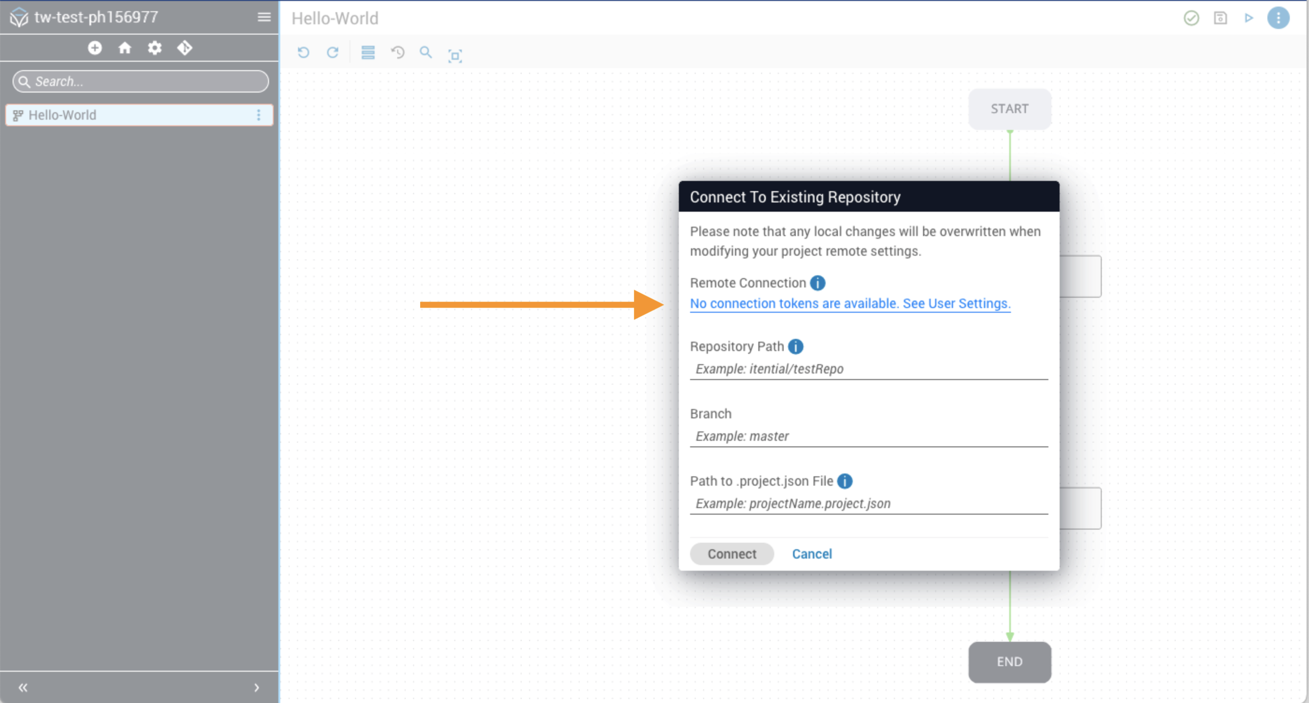Click the Git repository icon in sidebar

[184, 48]
